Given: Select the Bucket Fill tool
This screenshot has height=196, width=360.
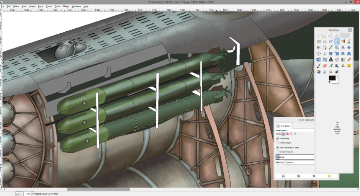Looking at the screenshot, I should pyautogui.click(x=337, y=59).
